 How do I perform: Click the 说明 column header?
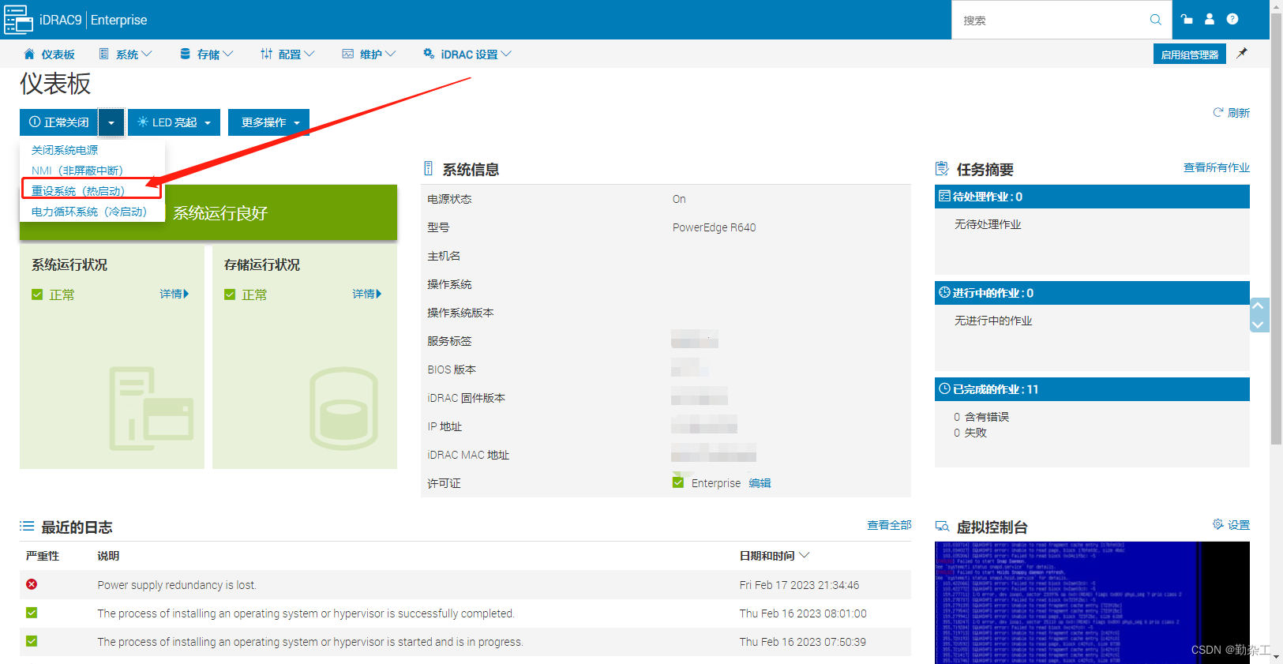(108, 556)
